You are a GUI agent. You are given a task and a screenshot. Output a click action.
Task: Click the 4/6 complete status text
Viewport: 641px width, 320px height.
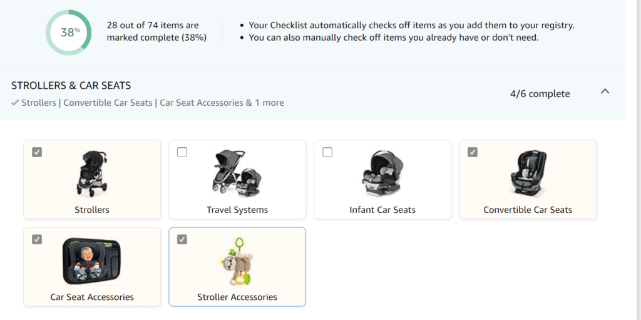click(540, 94)
